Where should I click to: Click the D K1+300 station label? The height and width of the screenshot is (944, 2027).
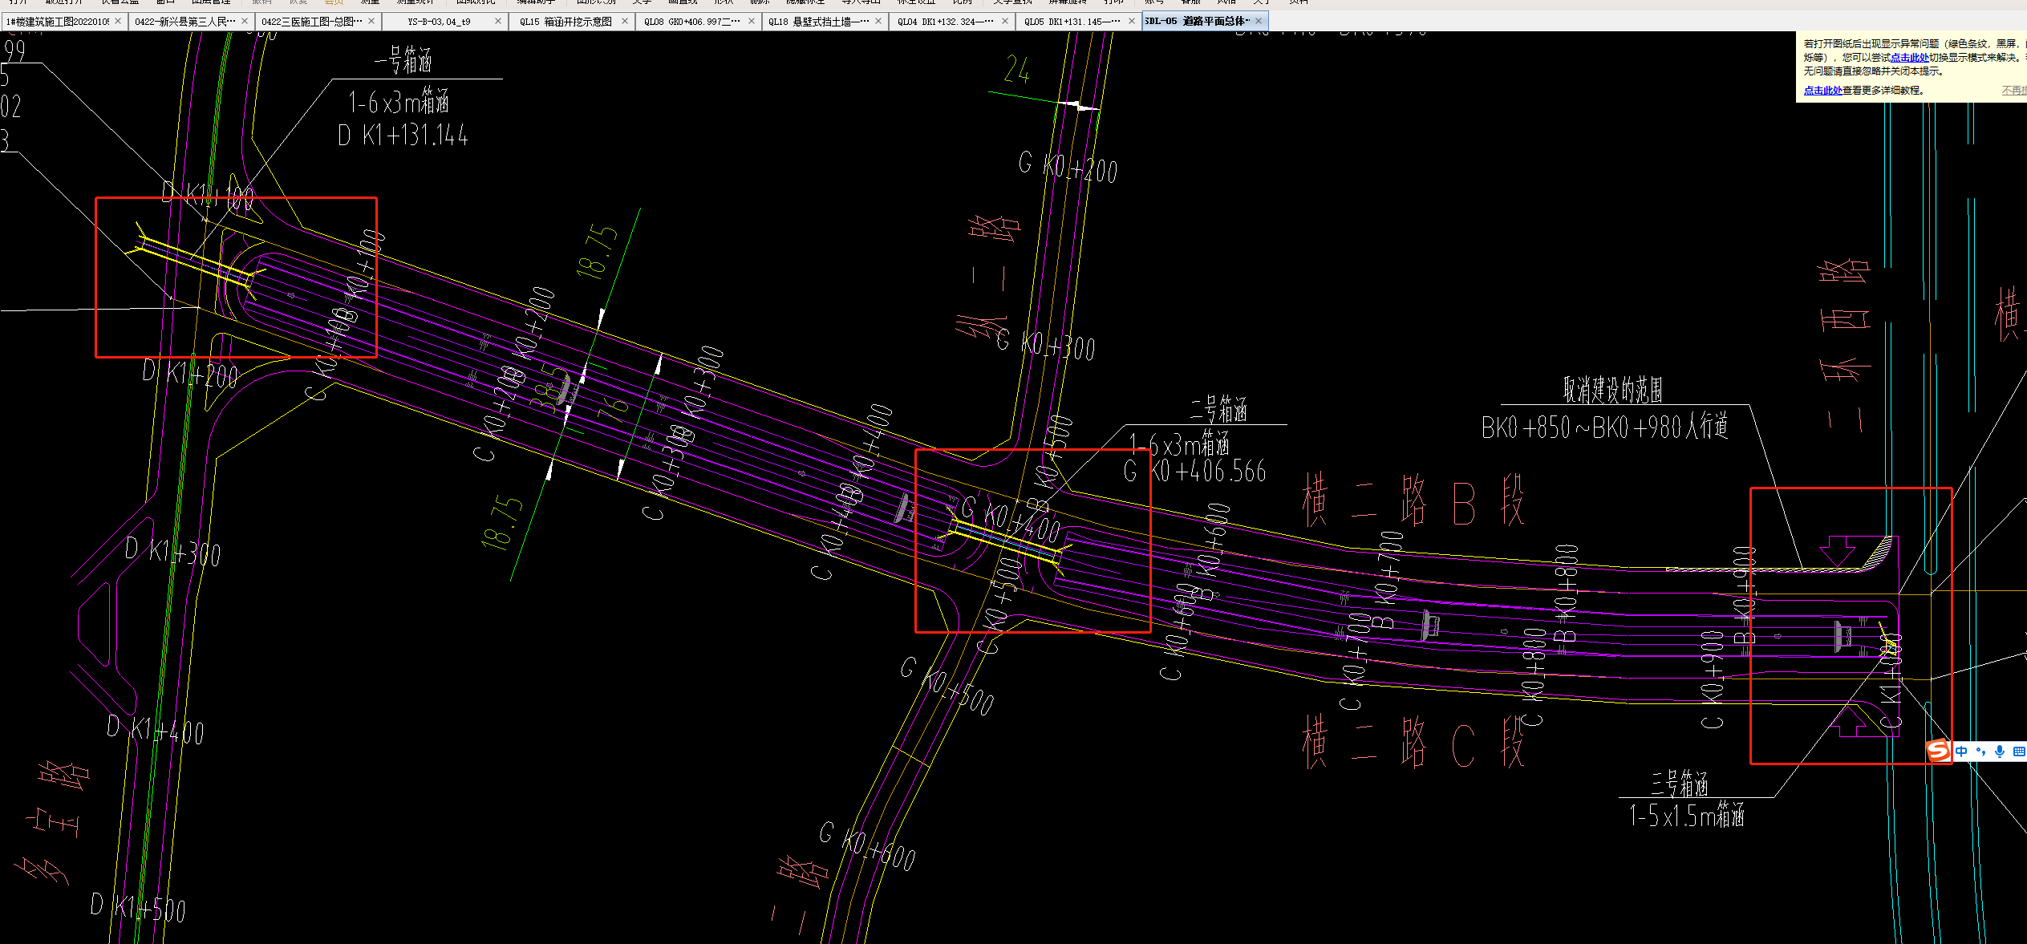[x=172, y=552]
